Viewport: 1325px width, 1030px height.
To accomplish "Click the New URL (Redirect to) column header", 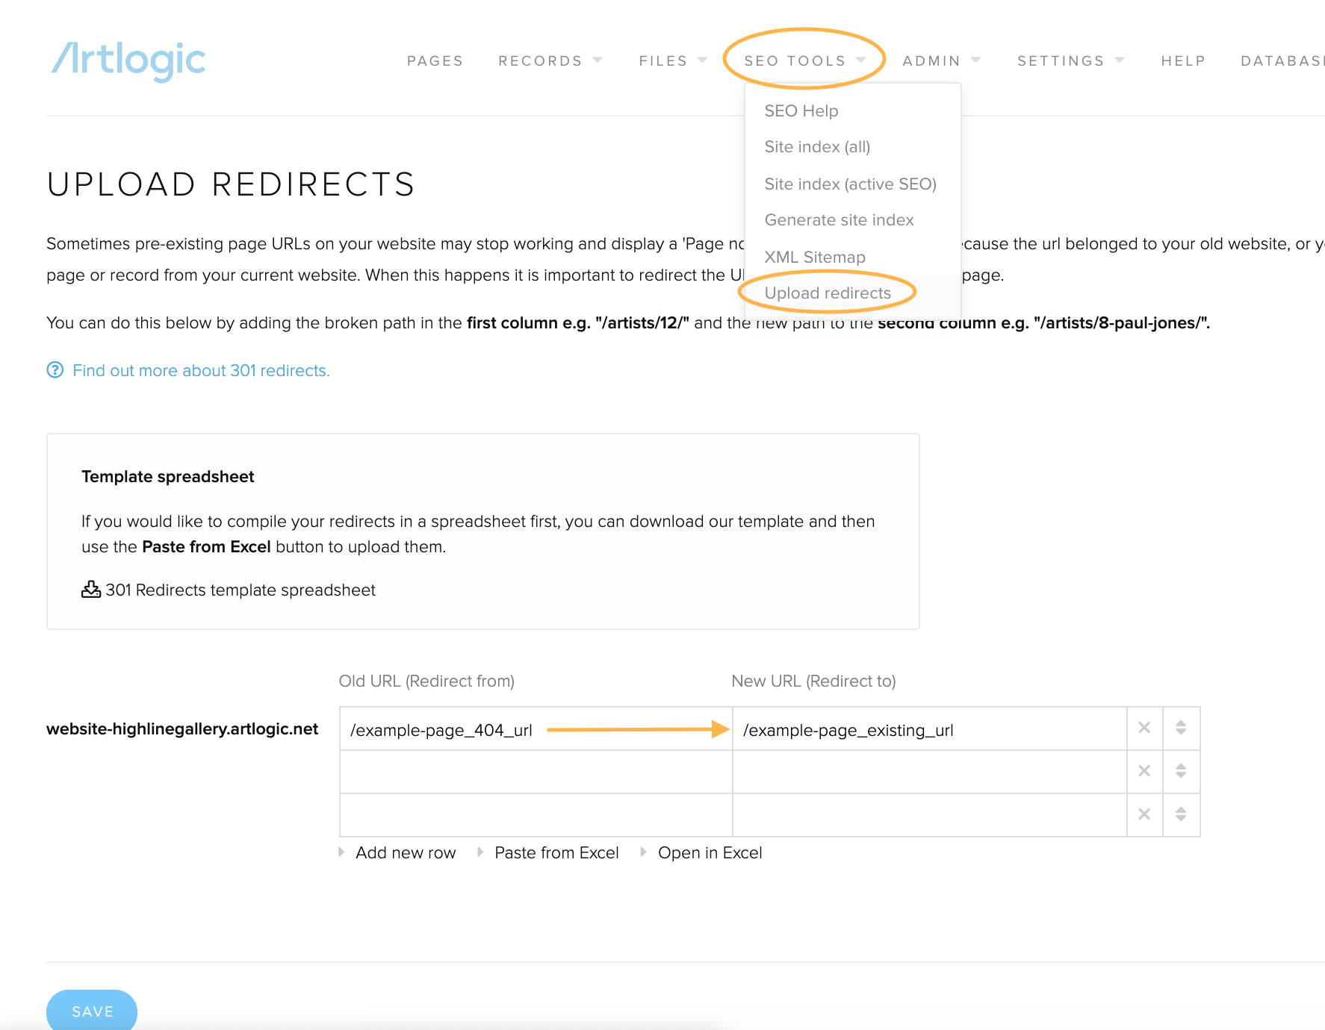I will click(x=813, y=681).
